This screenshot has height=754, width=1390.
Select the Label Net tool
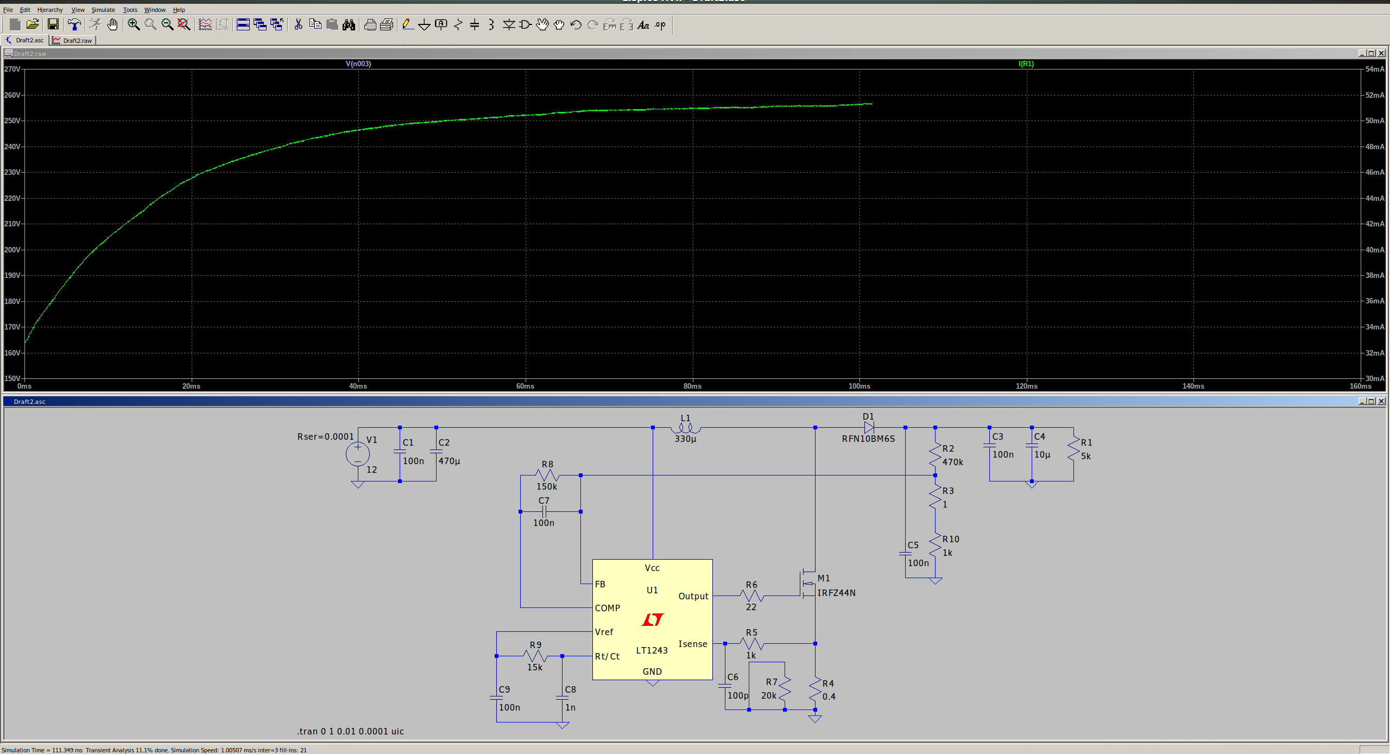[441, 24]
